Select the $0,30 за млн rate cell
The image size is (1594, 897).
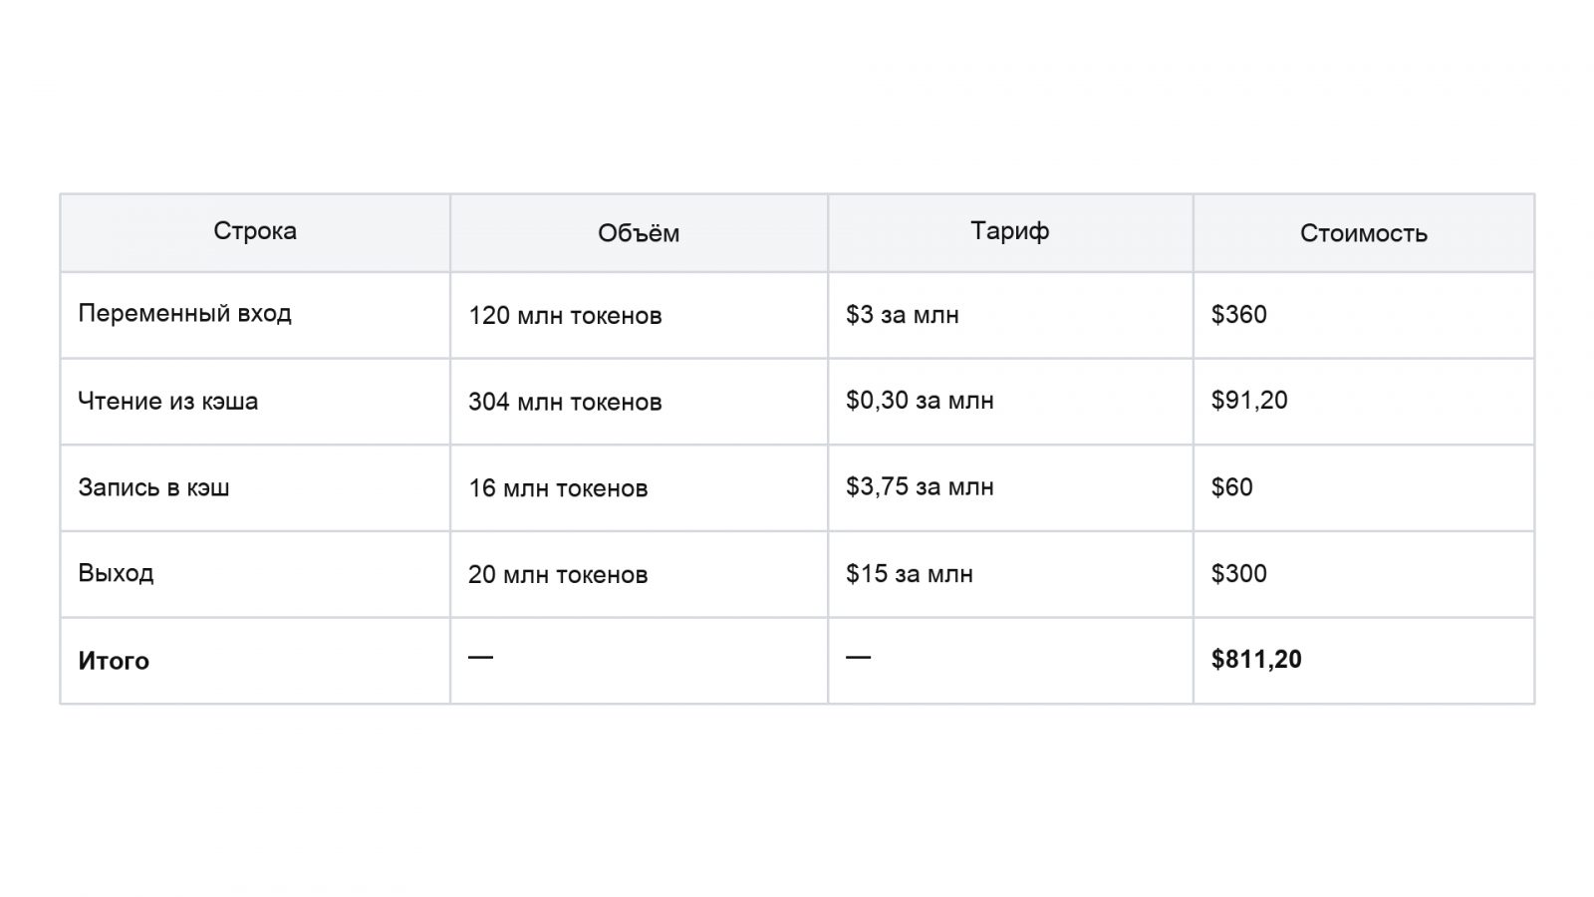point(920,401)
